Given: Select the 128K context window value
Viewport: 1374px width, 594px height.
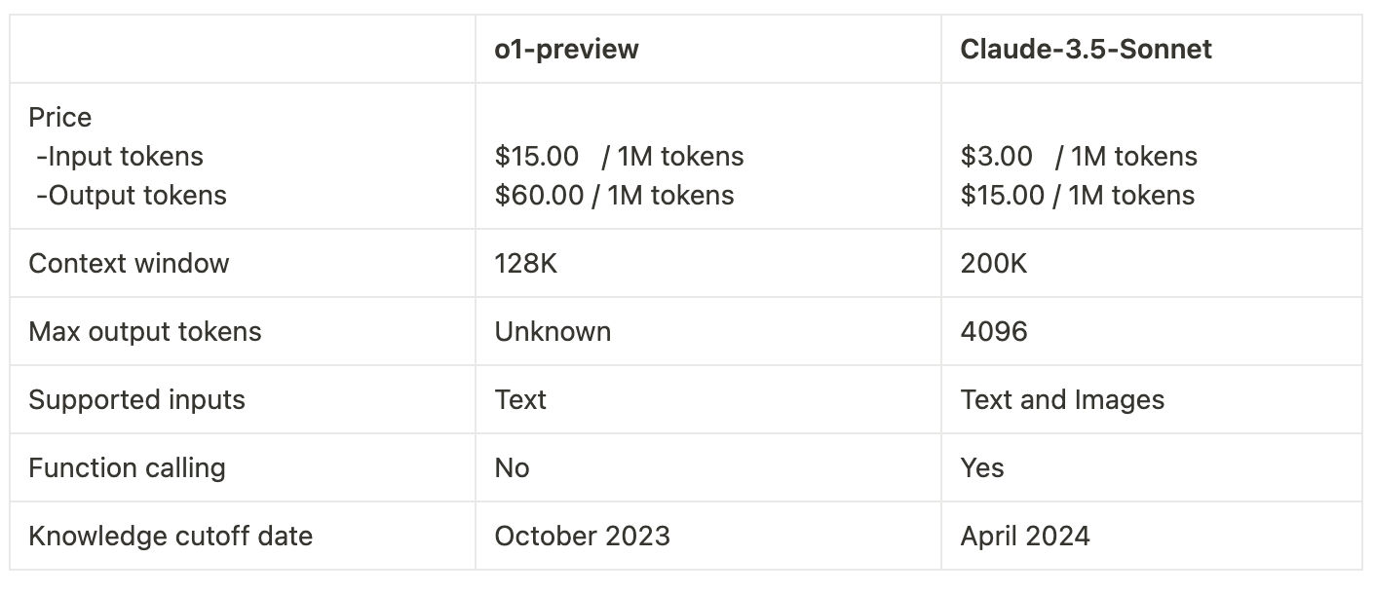Looking at the screenshot, I should pyautogui.click(x=526, y=264).
